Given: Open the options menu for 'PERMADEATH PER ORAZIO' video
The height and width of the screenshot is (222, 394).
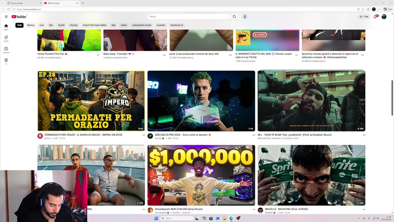Looking at the screenshot, I should pyautogui.click(x=143, y=135).
